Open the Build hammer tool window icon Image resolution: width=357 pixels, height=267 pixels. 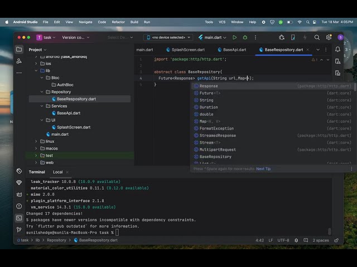pyautogui.click(x=19, y=171)
